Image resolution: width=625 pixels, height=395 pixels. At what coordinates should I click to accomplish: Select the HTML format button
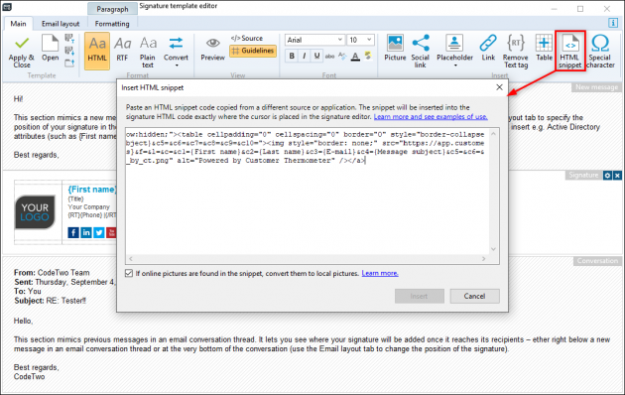[x=97, y=51]
